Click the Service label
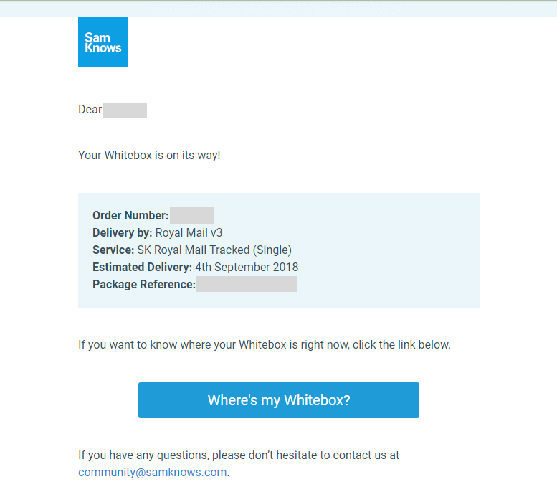Viewport: 557px width, 497px height. point(113,250)
